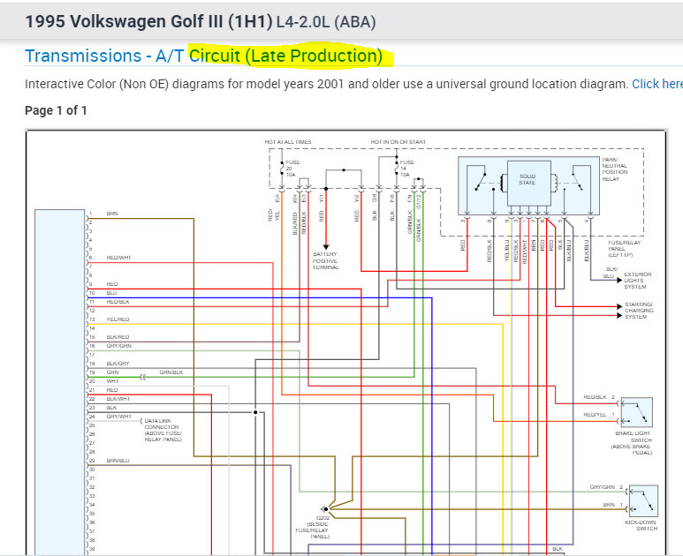
Task: Click the 'WHT' wire label at pin 20
Action: point(112,381)
